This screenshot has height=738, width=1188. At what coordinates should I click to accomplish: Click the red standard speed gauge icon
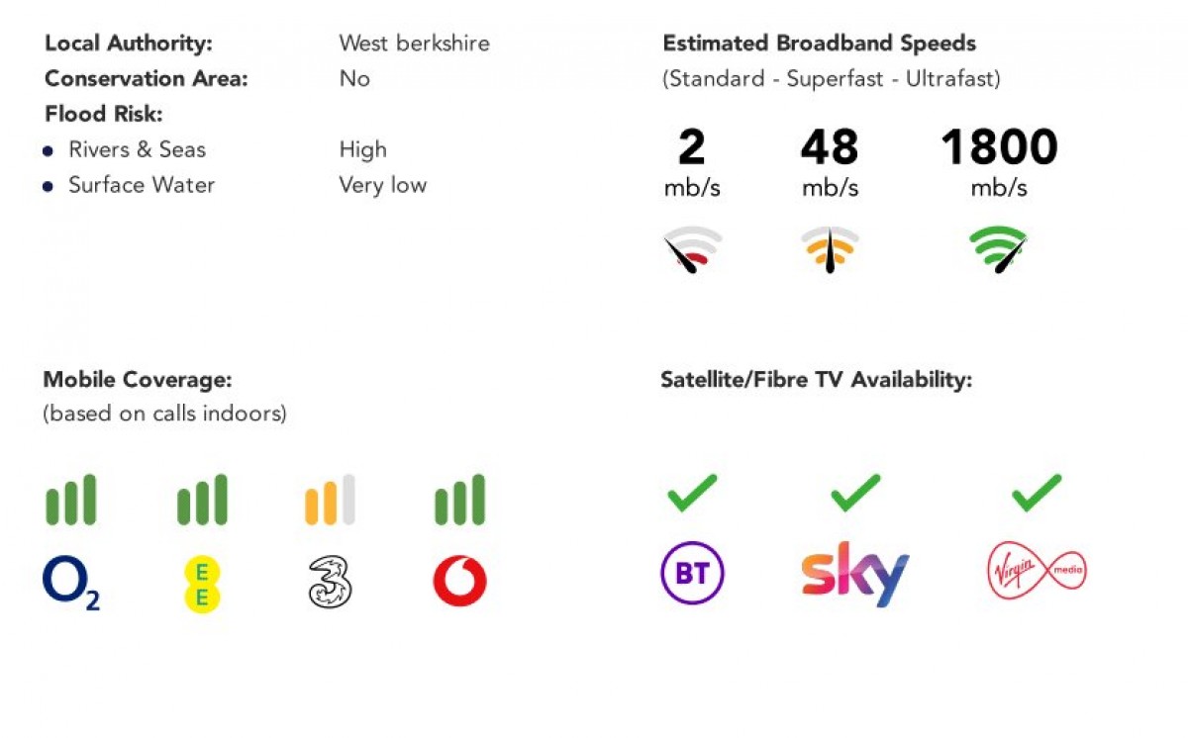pos(692,249)
